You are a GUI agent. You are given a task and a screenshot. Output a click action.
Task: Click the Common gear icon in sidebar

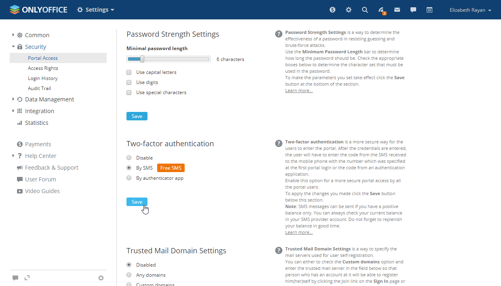[x=20, y=35]
